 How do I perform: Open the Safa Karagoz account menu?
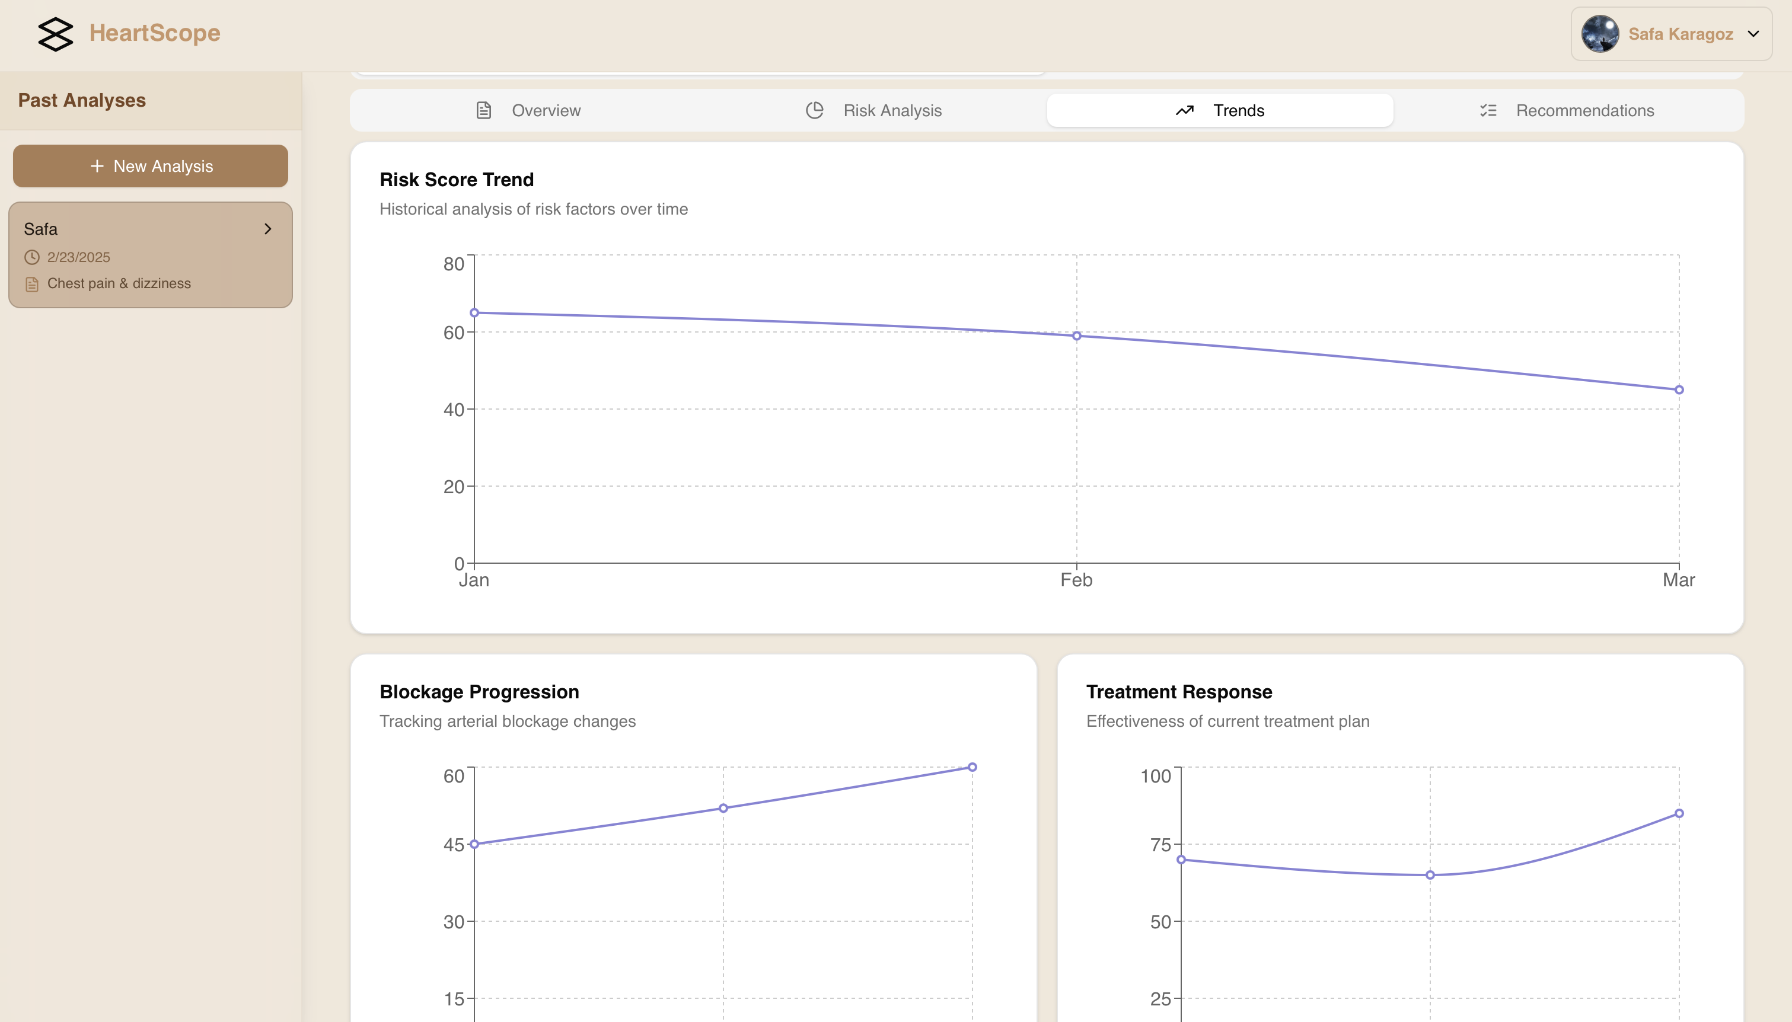(1680, 34)
